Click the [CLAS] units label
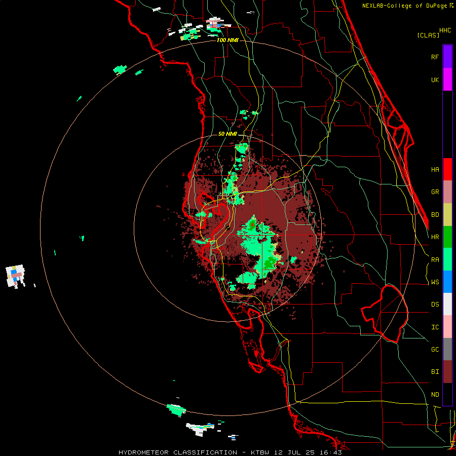 point(428,35)
